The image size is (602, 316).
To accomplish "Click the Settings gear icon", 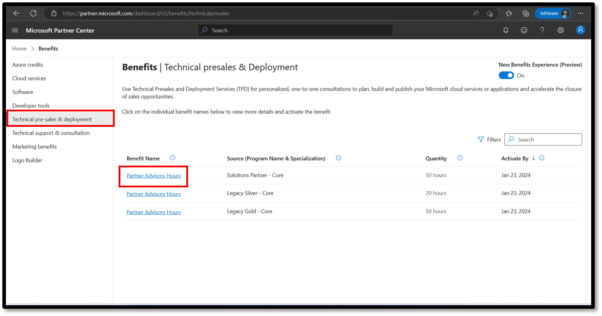I will [x=560, y=30].
